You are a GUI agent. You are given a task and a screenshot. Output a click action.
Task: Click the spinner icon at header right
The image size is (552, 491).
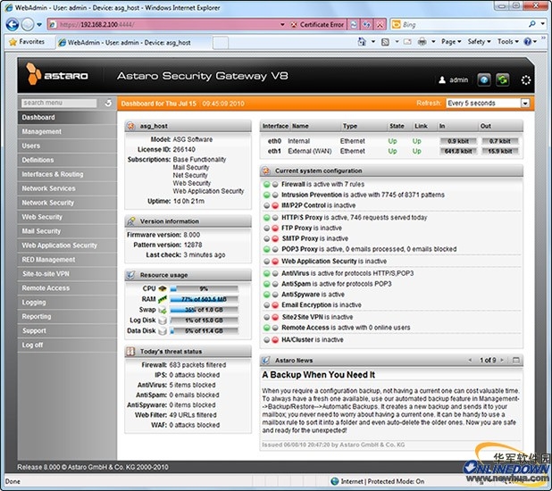click(x=525, y=80)
